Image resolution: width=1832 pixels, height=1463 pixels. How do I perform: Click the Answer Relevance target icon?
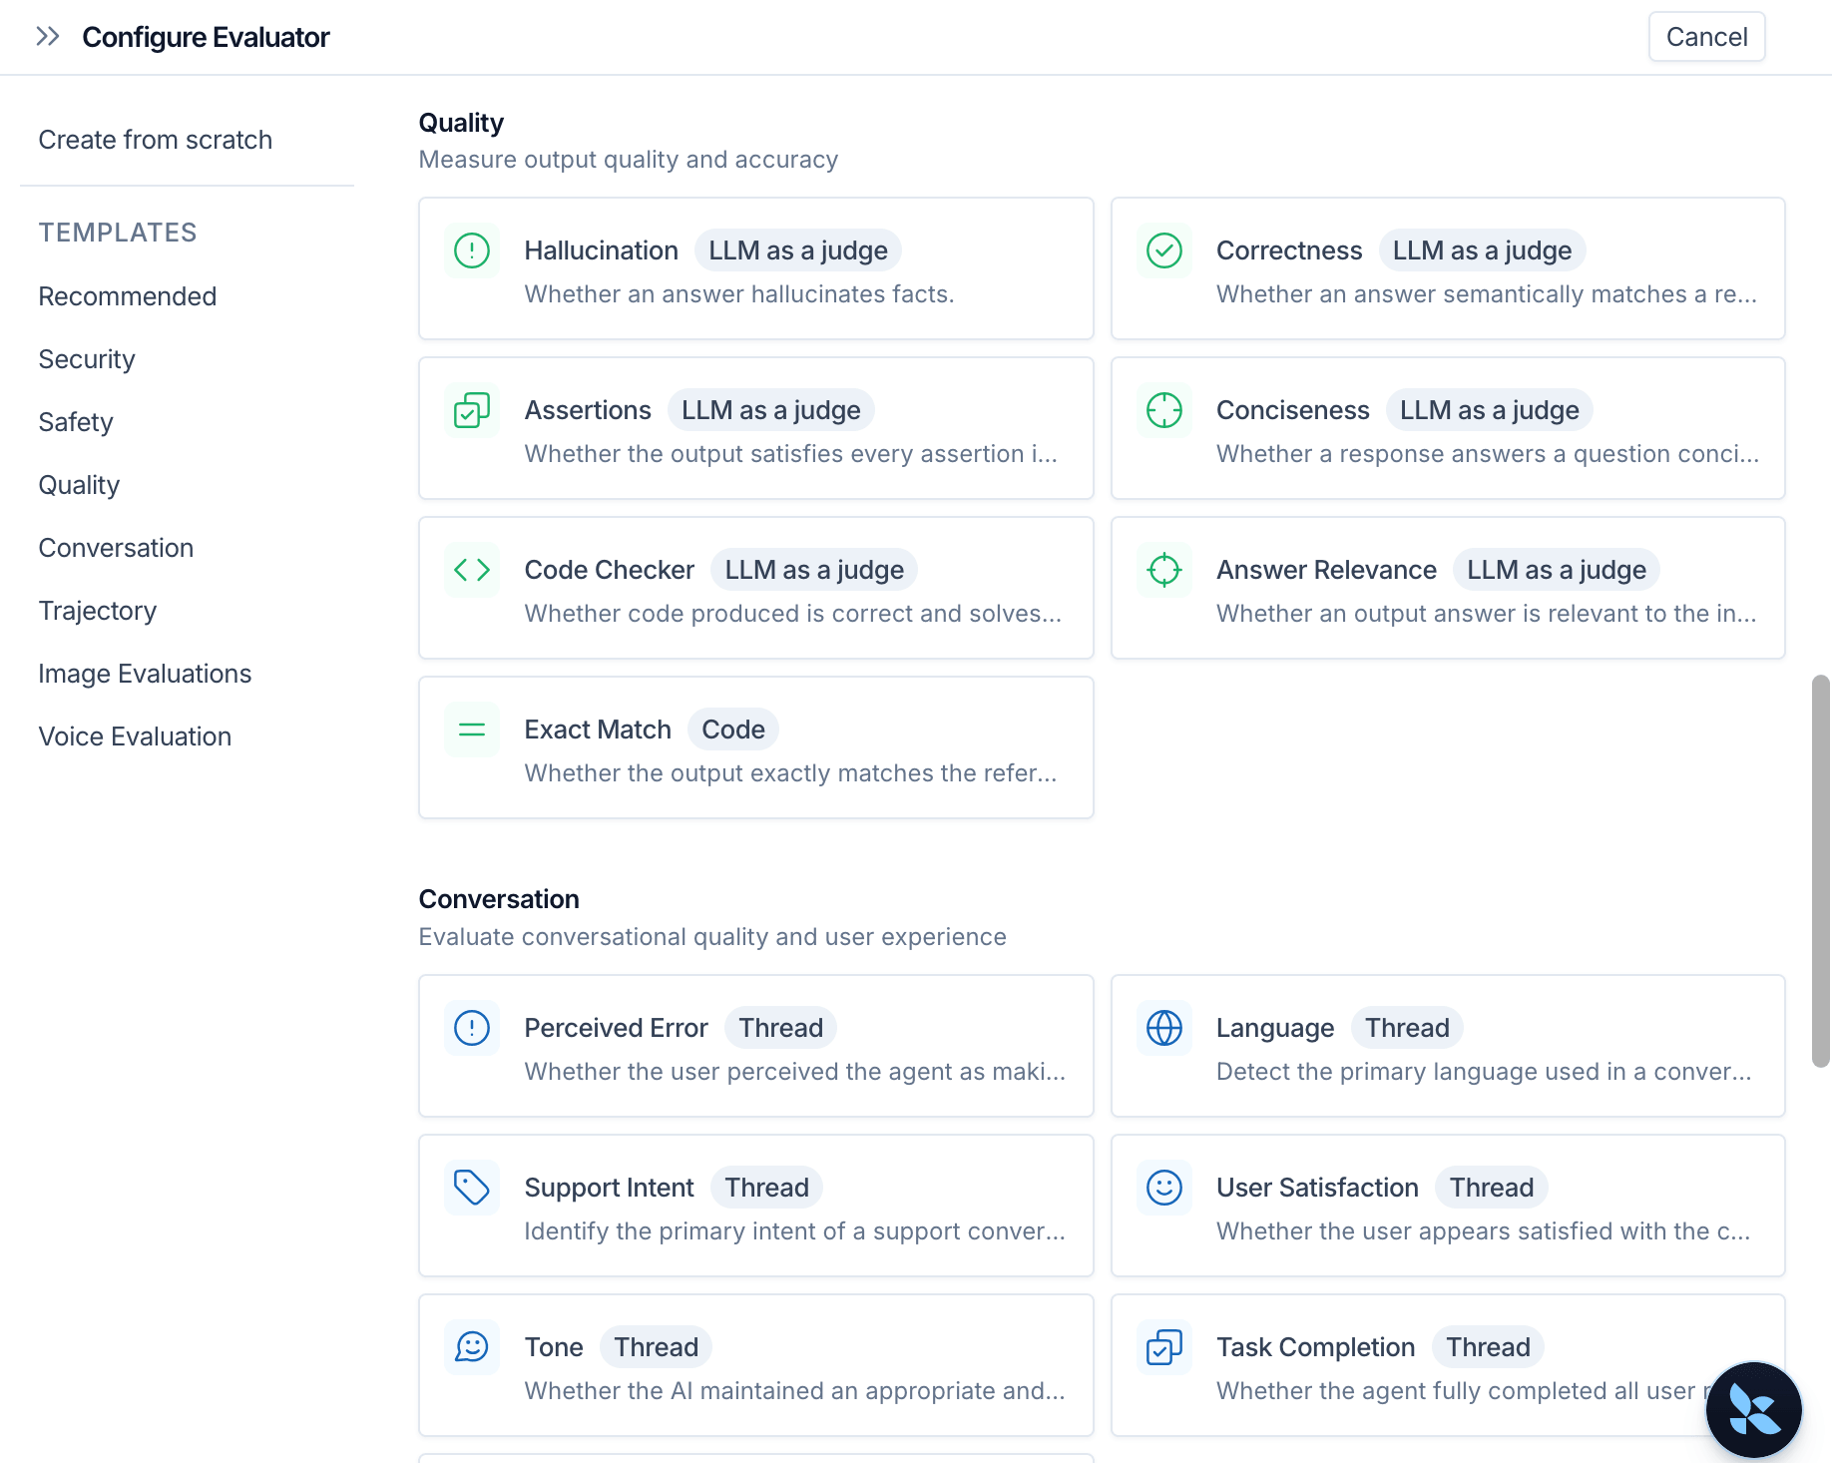pos(1164,570)
